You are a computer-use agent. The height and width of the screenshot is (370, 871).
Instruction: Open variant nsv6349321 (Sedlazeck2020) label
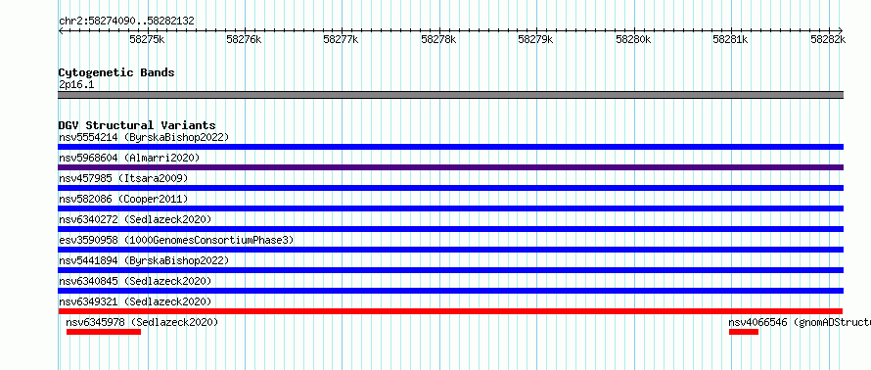[x=135, y=301]
